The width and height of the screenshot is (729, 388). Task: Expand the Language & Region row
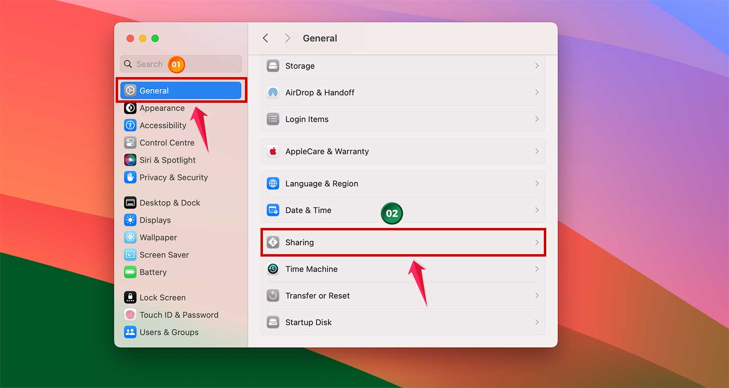[403, 183]
